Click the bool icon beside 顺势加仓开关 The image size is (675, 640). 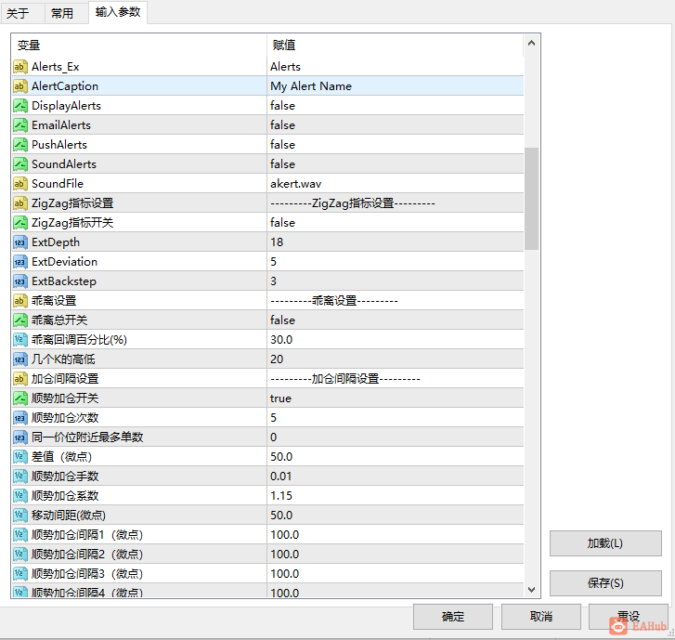[x=20, y=398]
